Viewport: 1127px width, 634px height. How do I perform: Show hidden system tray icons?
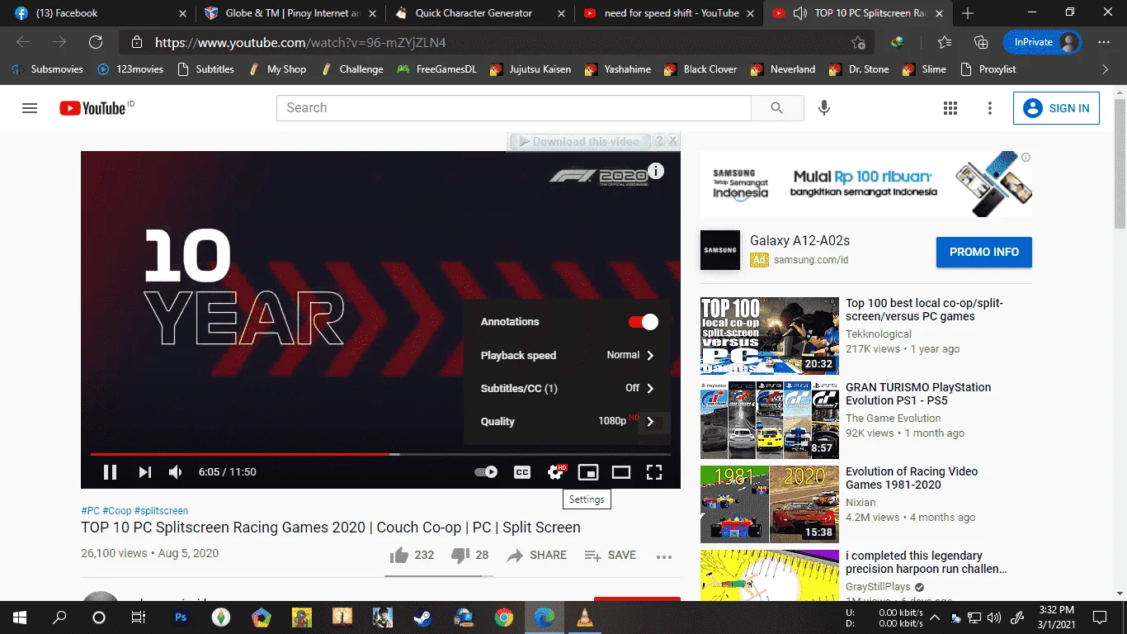tap(935, 617)
